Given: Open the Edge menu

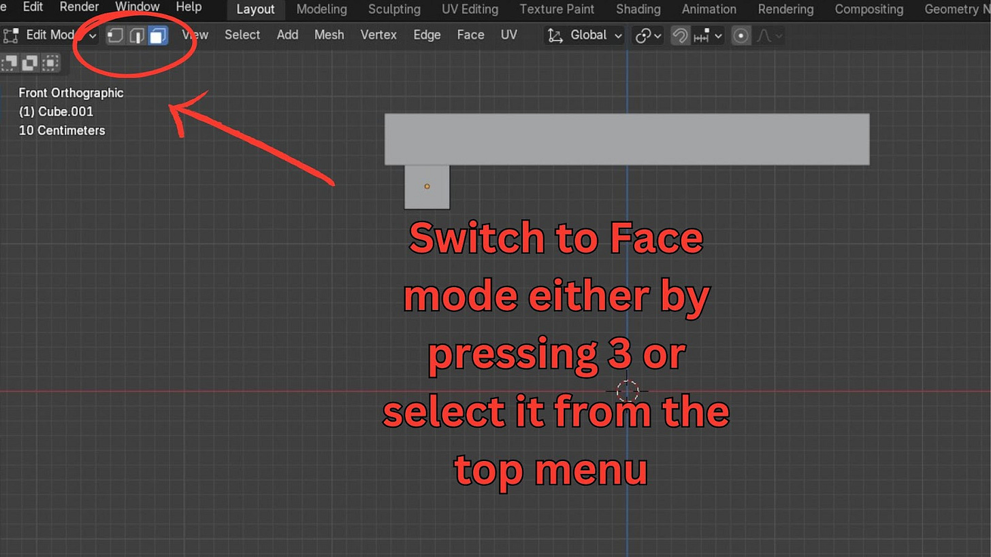Looking at the screenshot, I should [x=427, y=35].
